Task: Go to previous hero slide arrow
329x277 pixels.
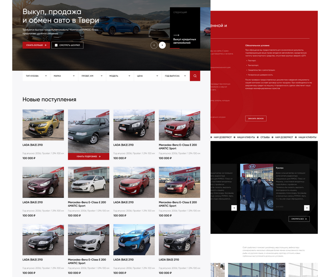Action: coord(154,45)
